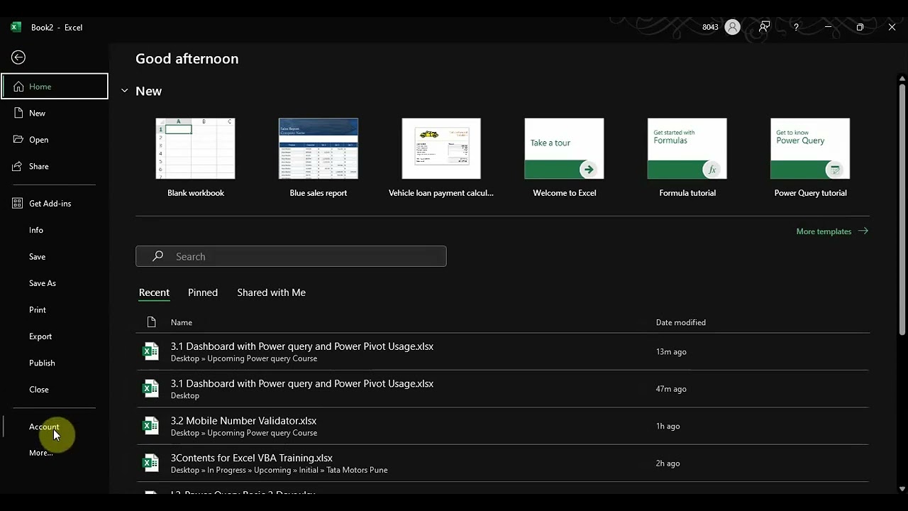Choose Save As in the sidebar

[x=43, y=283]
